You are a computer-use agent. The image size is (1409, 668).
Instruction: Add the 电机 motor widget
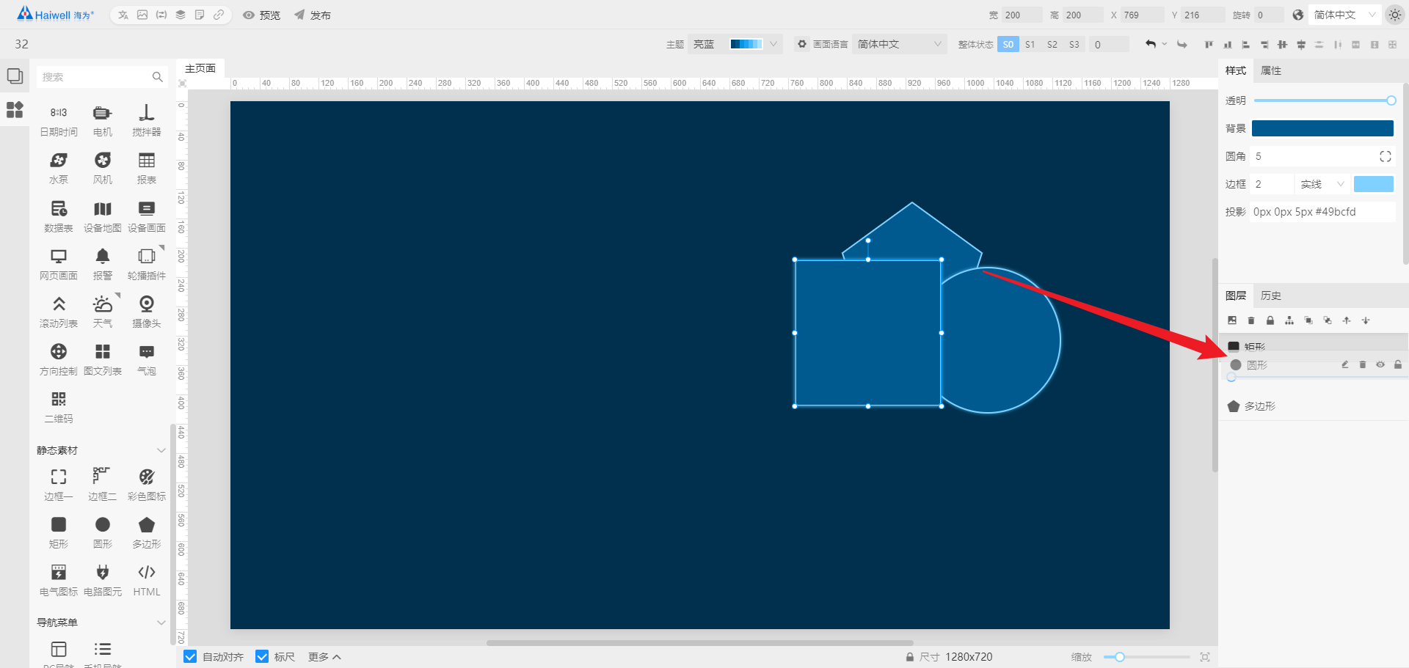[103, 121]
